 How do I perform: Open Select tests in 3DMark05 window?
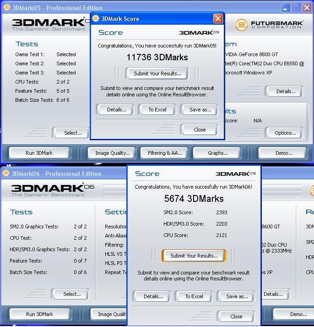(x=72, y=133)
